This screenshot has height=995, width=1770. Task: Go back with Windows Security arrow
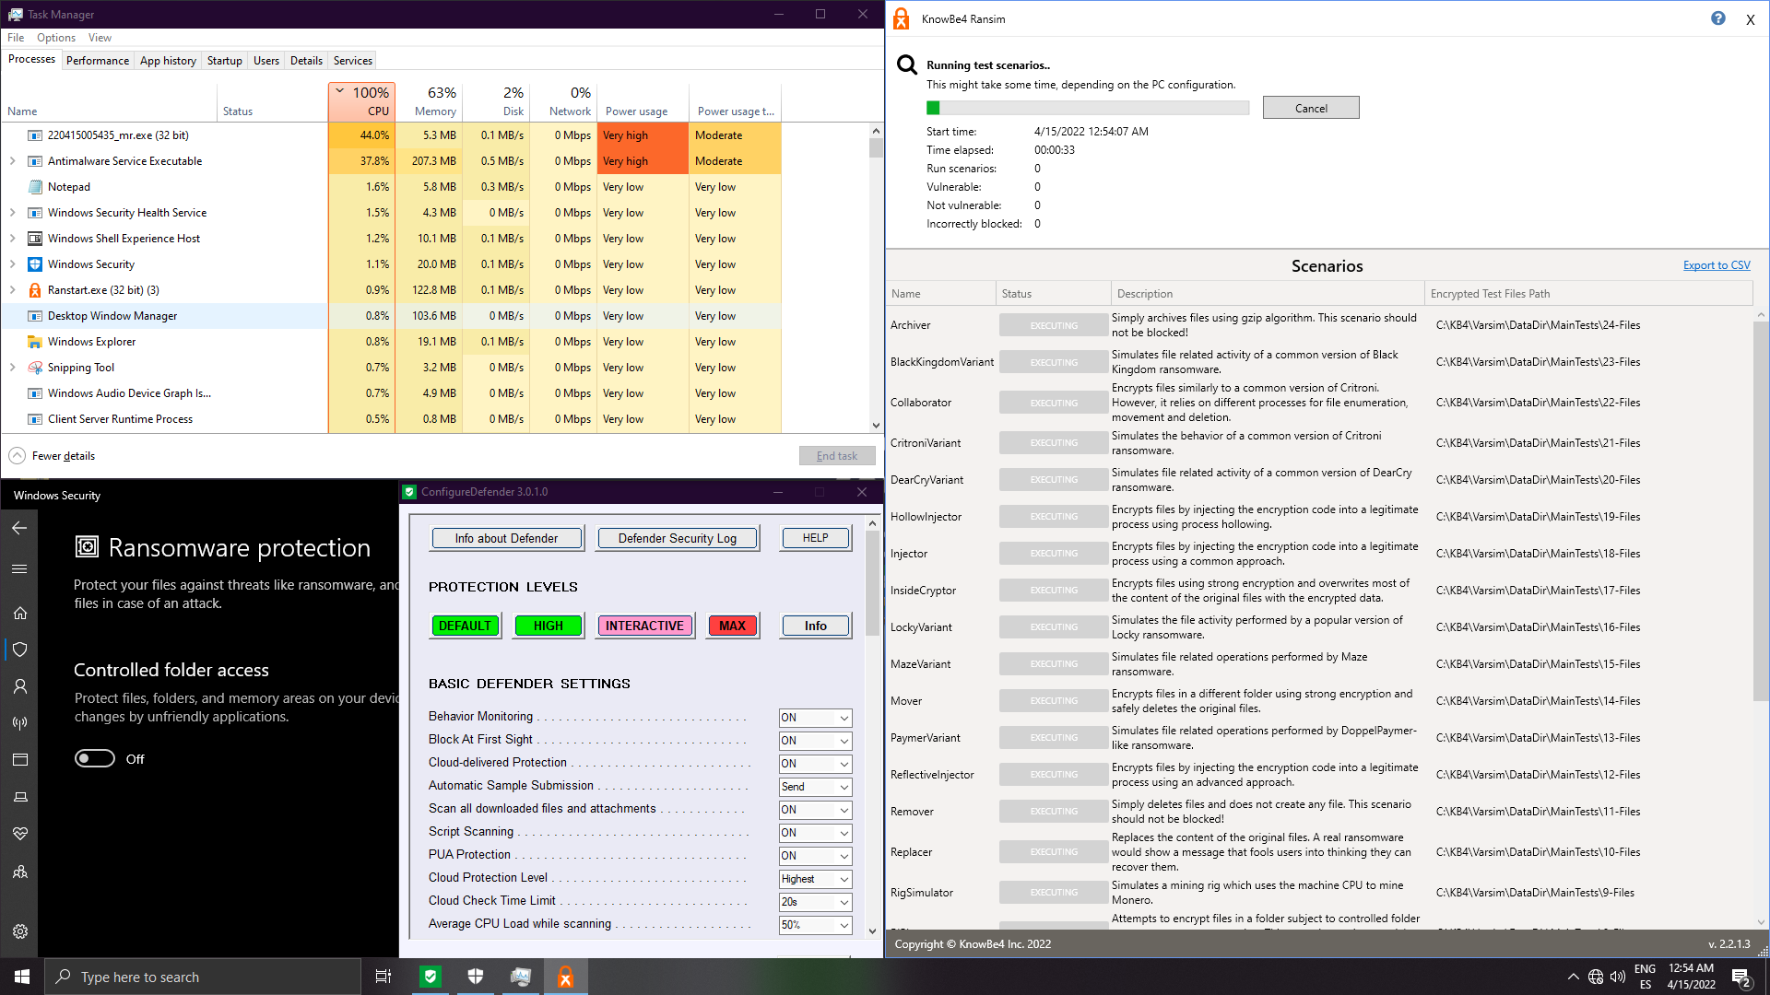(x=19, y=528)
